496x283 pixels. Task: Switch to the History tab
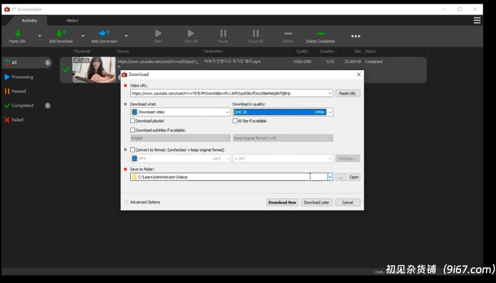72,20
